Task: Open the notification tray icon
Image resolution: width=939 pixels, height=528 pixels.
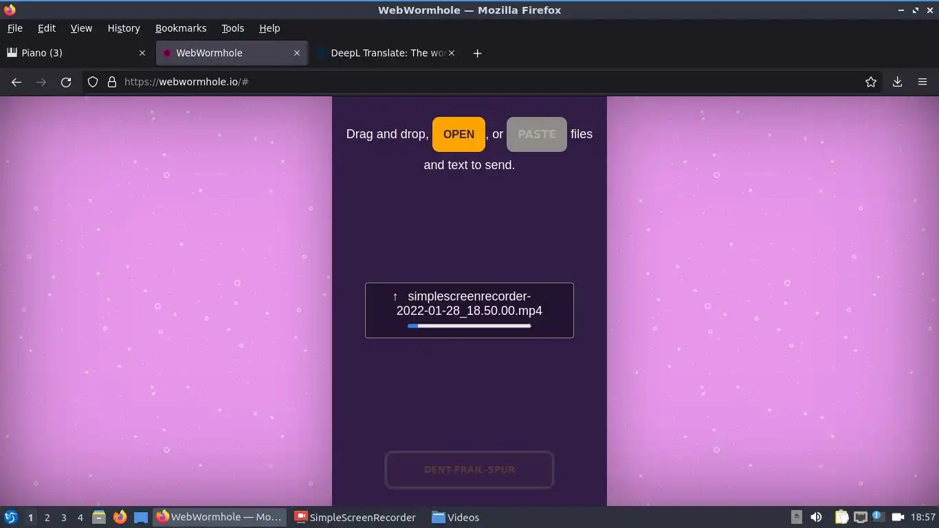Action: 878,516
